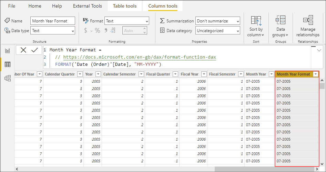Cancel formula with the X icon
The height and width of the screenshot is (172, 326).
click(x=23, y=50)
